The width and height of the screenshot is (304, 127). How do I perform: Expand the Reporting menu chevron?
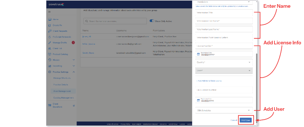click(74, 66)
